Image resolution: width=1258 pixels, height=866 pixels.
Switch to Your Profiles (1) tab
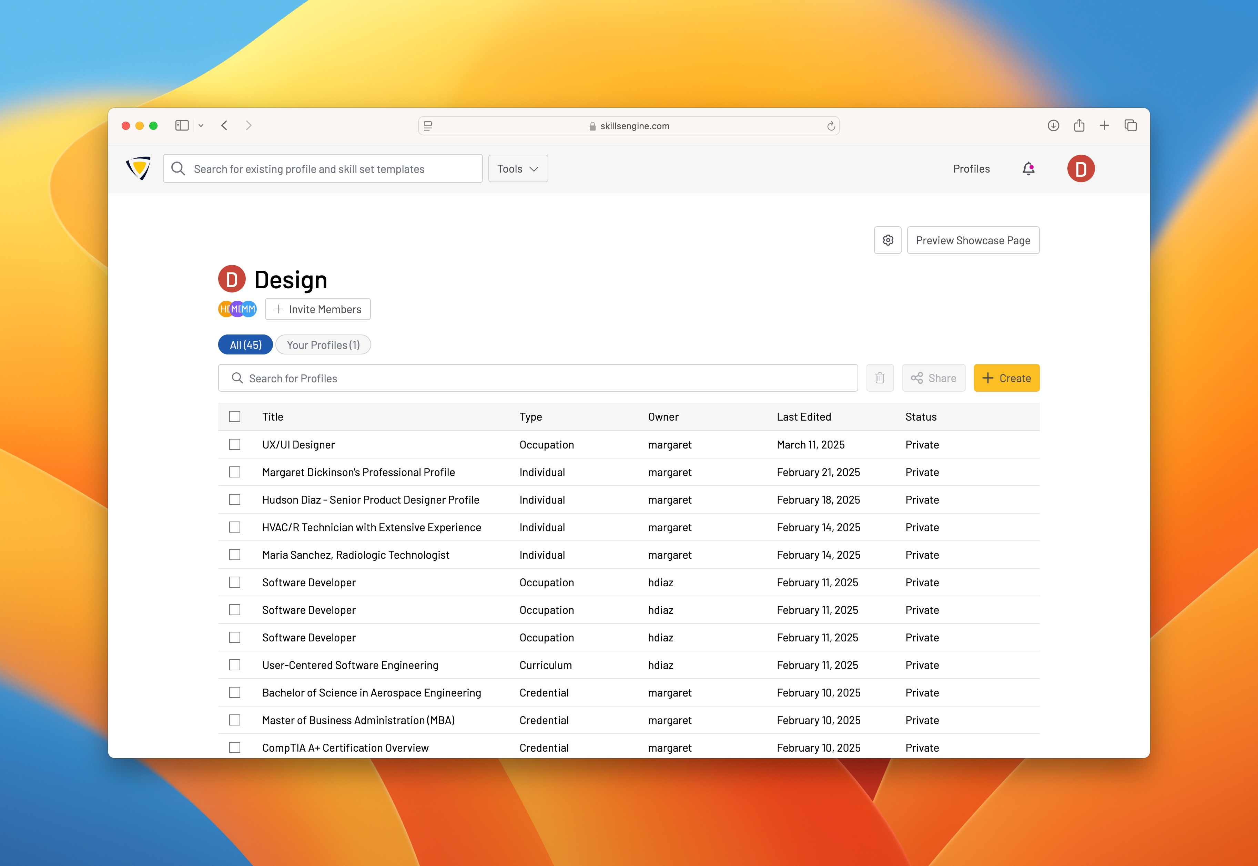pos(323,345)
